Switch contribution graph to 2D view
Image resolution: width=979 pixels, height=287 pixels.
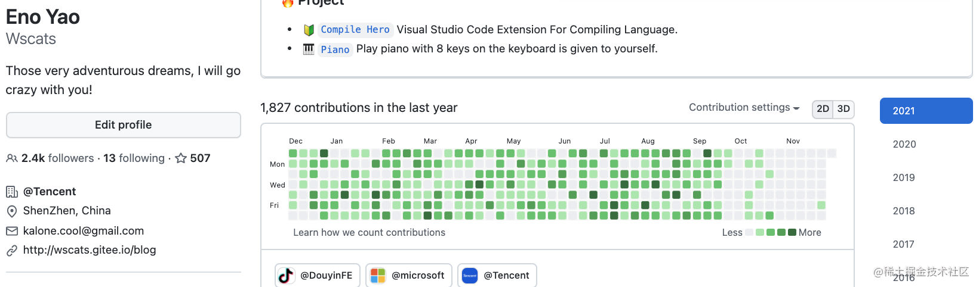click(823, 109)
